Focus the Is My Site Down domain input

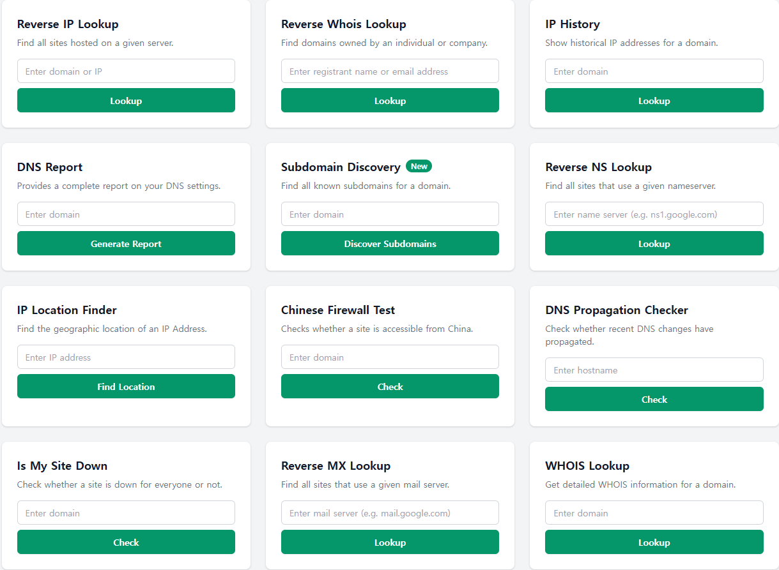[x=126, y=513]
